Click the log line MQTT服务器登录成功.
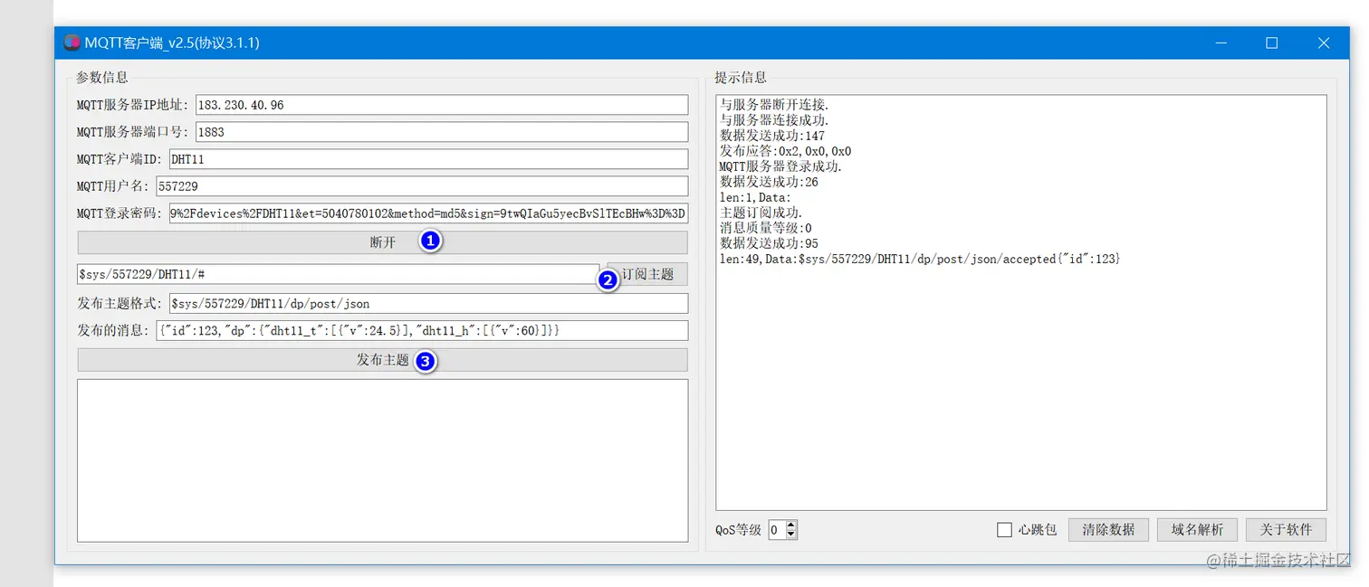This screenshot has height=587, width=1369. click(x=781, y=166)
